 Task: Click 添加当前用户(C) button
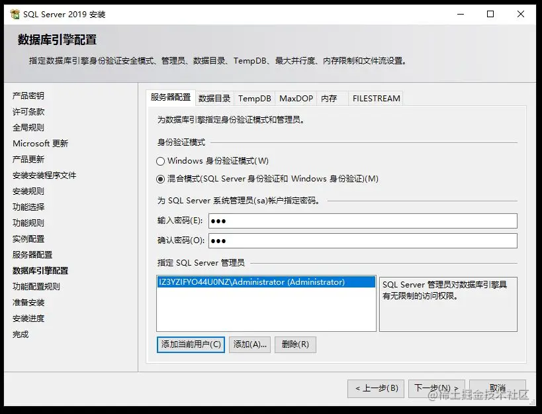tap(191, 344)
